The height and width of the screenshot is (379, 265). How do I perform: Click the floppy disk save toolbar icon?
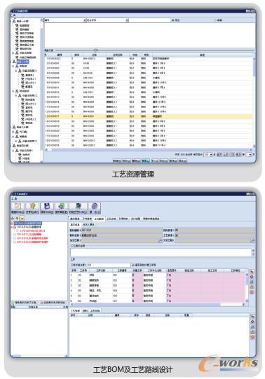47,206
